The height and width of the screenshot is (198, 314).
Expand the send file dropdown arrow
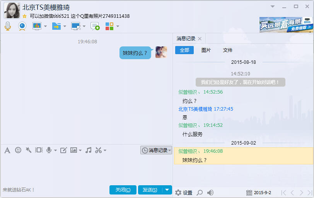point(65,26)
